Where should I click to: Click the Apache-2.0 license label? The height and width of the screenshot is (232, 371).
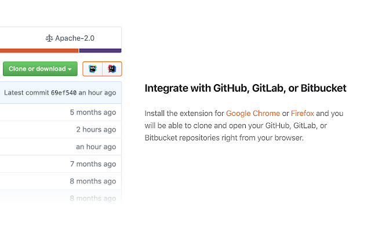(x=75, y=39)
